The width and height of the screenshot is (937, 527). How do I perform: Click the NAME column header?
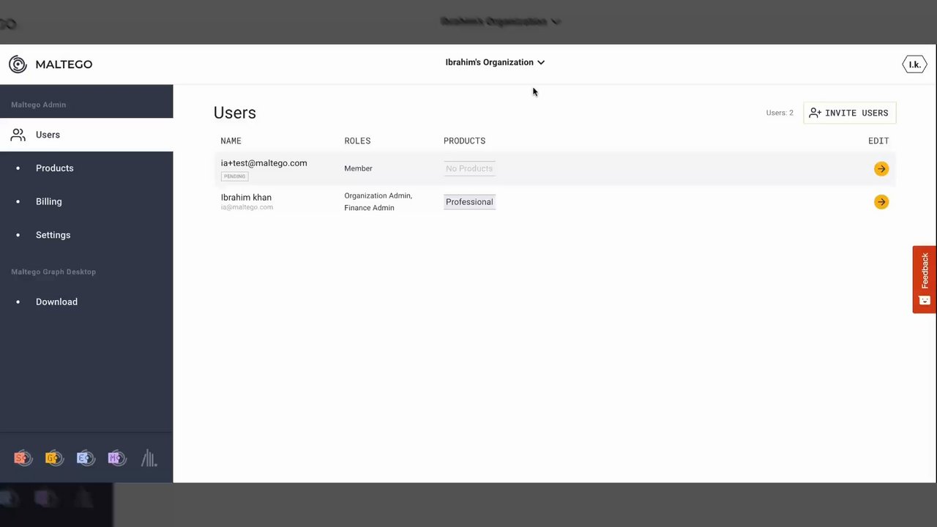point(231,141)
